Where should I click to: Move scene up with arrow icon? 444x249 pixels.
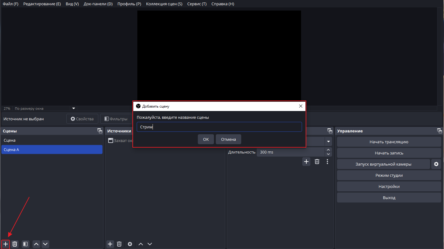[36, 244]
